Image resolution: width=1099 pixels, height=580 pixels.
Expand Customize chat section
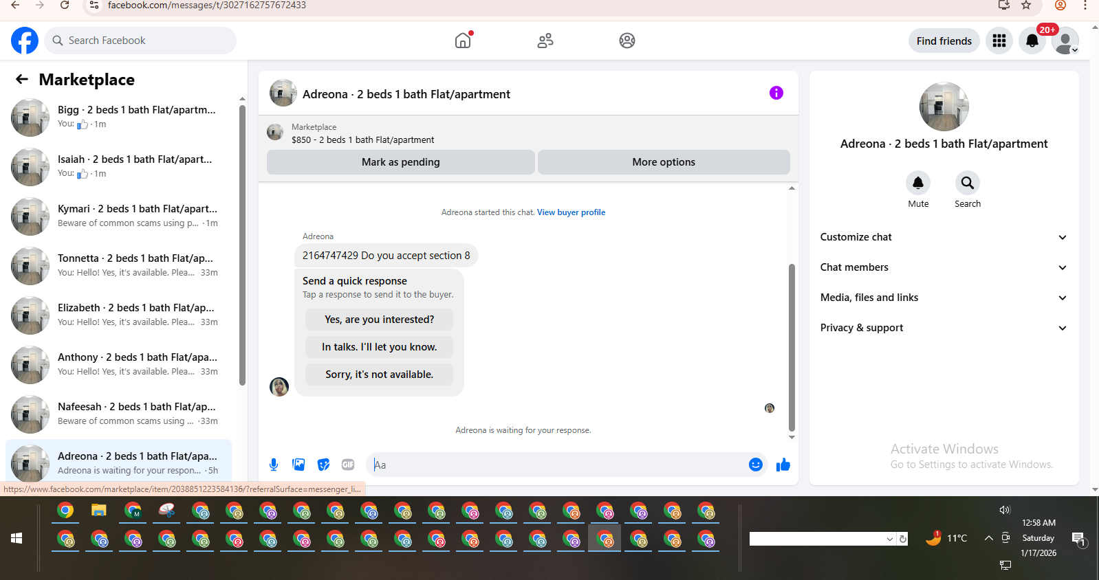click(x=944, y=237)
